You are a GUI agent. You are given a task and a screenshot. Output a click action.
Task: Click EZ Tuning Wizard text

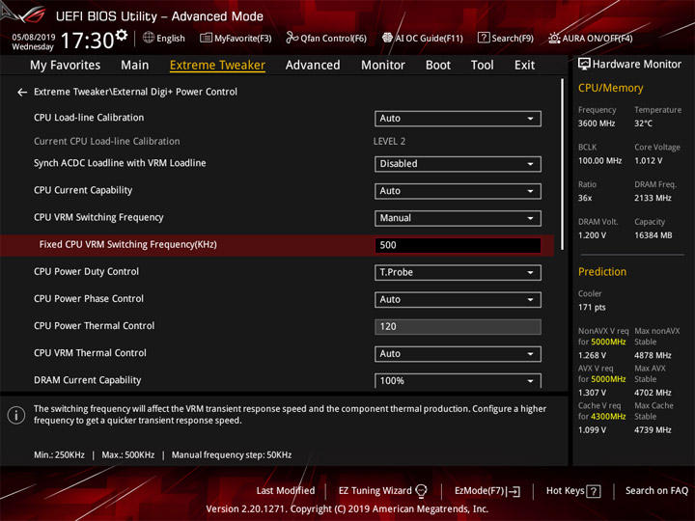[375, 491]
